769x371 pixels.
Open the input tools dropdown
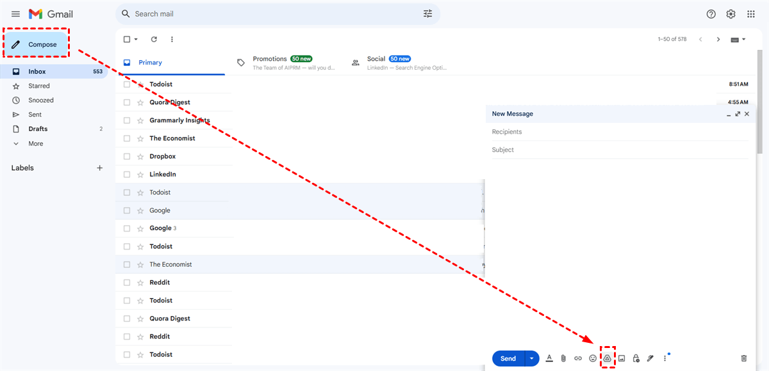(x=739, y=39)
